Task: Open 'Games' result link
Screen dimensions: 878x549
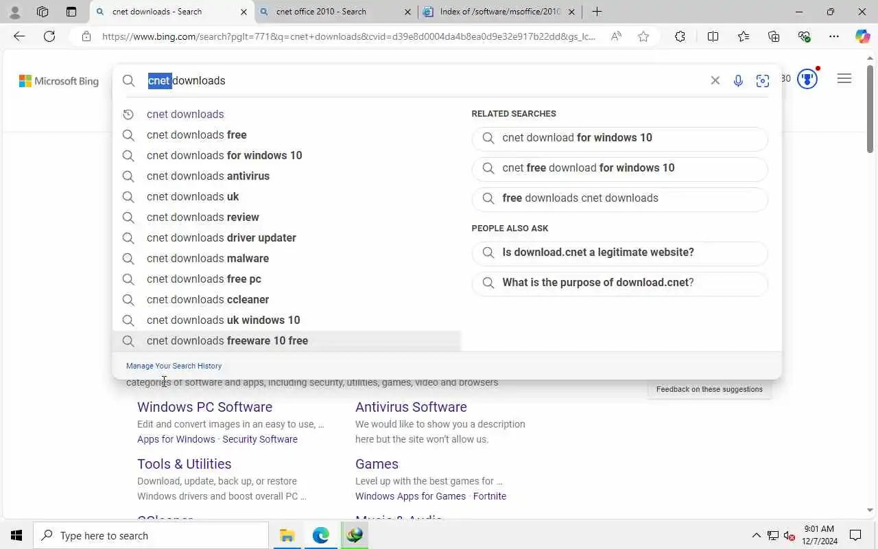Action: click(x=377, y=464)
